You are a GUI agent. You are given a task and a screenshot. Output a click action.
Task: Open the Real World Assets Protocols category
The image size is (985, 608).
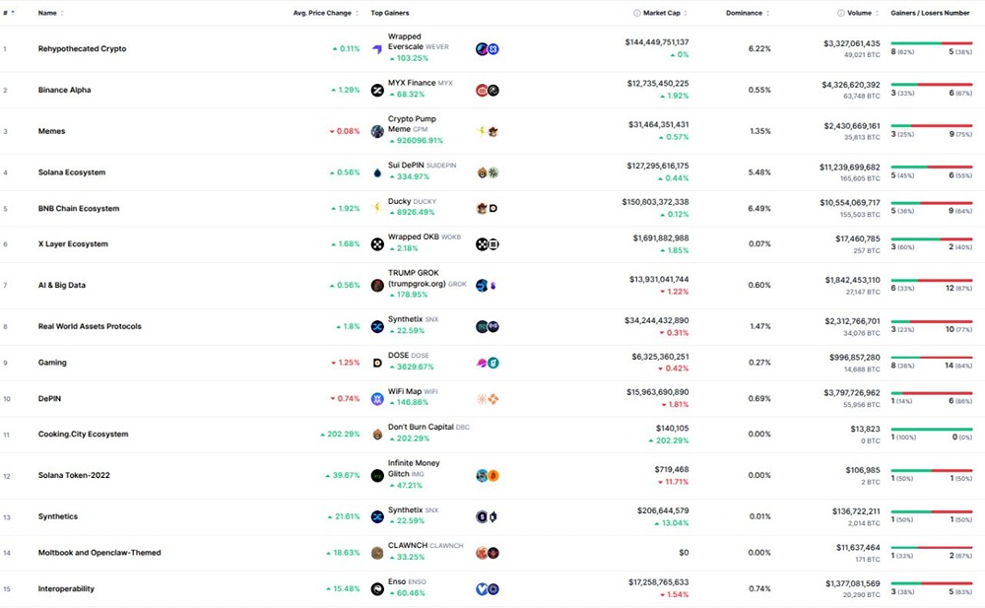click(90, 327)
